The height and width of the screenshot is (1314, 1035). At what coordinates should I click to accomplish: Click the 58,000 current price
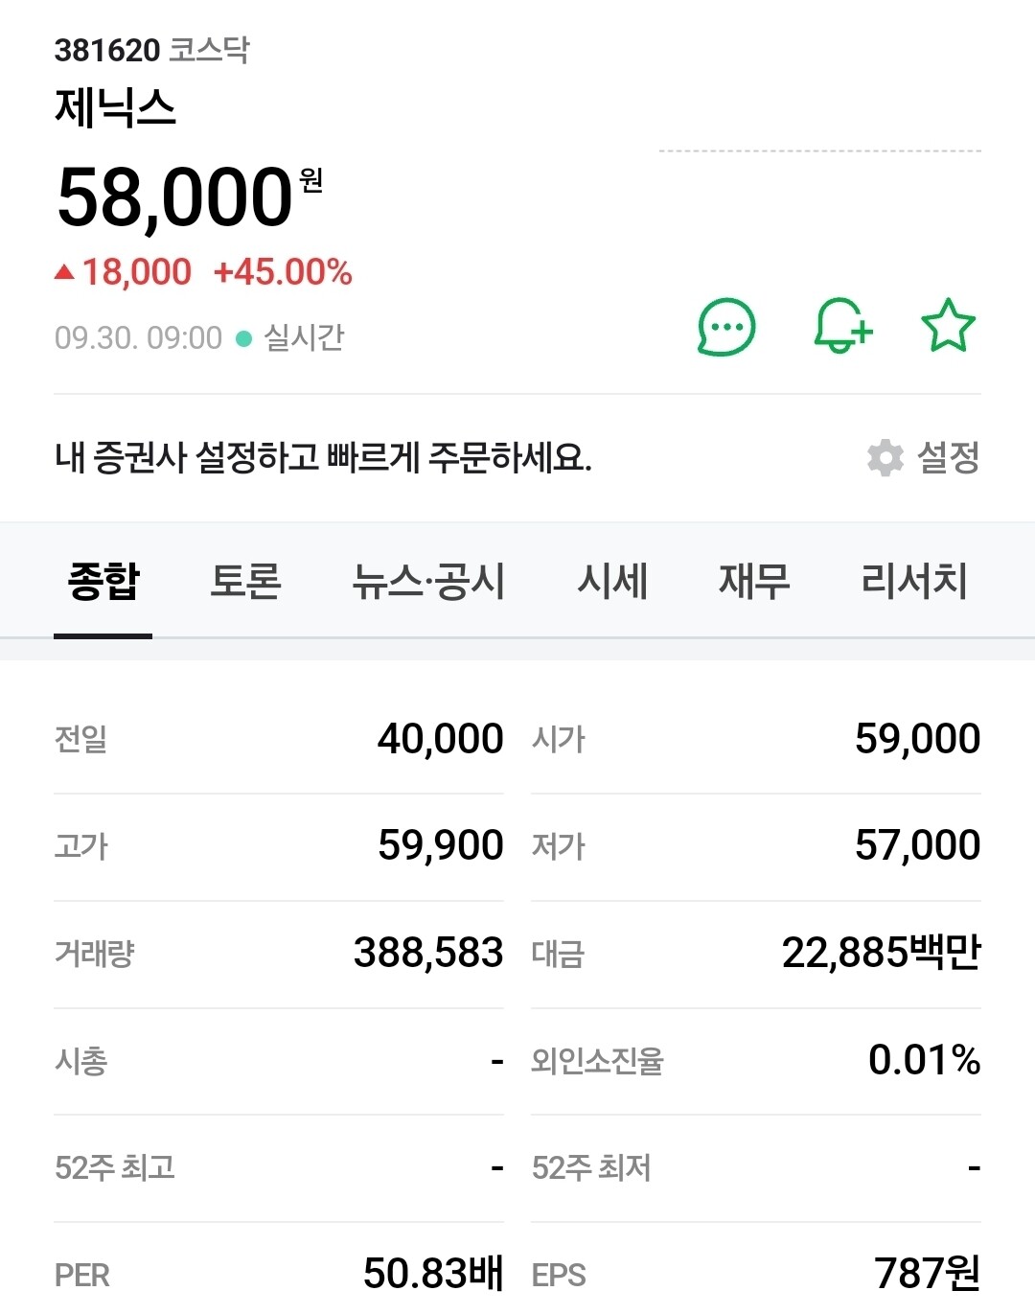[x=175, y=197]
